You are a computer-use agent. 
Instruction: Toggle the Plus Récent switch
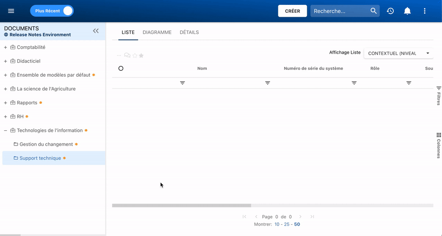52,11
